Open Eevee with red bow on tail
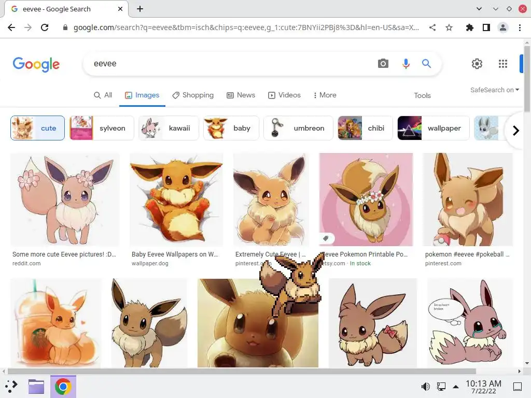 pyautogui.click(x=373, y=323)
